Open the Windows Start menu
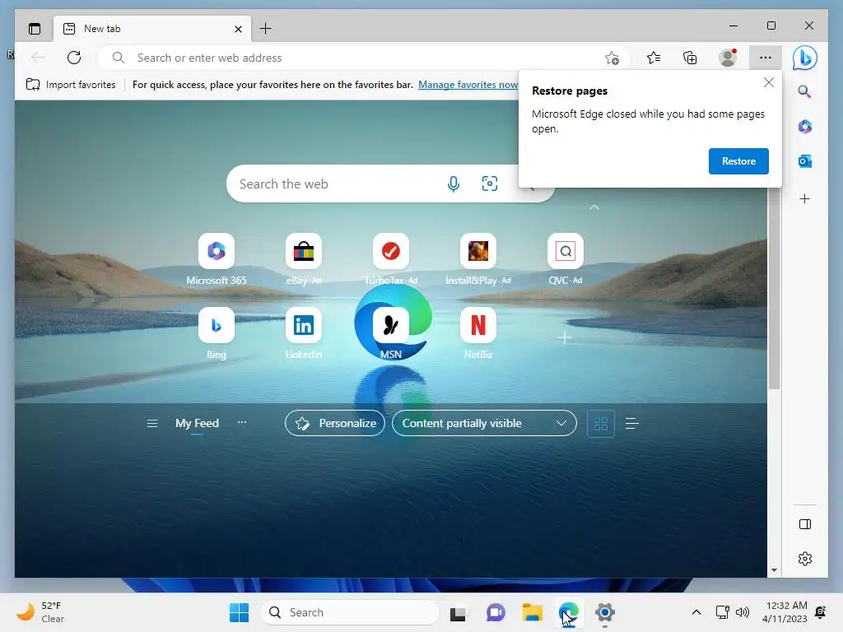 [240, 612]
